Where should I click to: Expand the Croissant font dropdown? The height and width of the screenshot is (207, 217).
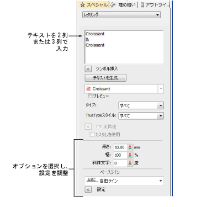(x=161, y=89)
